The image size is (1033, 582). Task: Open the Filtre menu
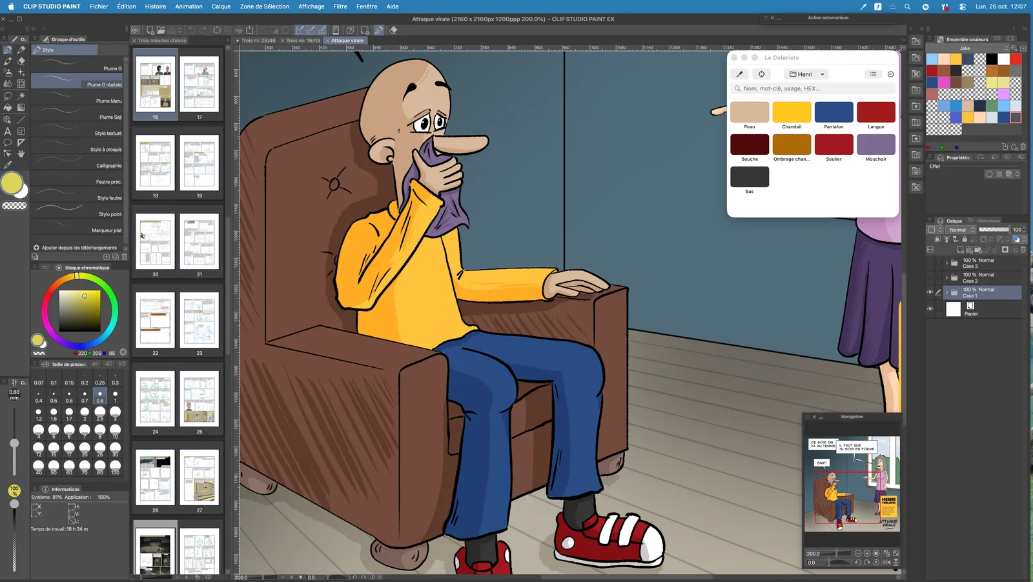click(x=340, y=6)
